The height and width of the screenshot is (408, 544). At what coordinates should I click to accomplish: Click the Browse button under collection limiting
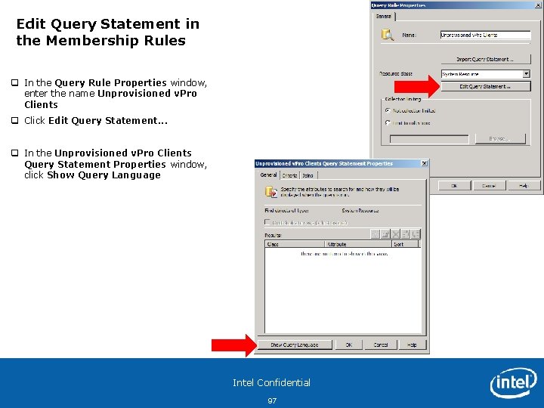pyautogui.click(x=500, y=139)
